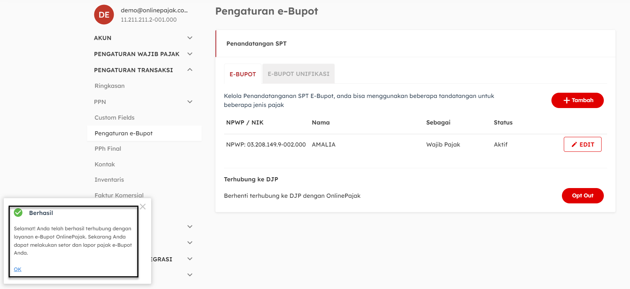Image resolution: width=630 pixels, height=289 pixels.
Task: Close the Berhasil notification popup
Action: click(143, 207)
